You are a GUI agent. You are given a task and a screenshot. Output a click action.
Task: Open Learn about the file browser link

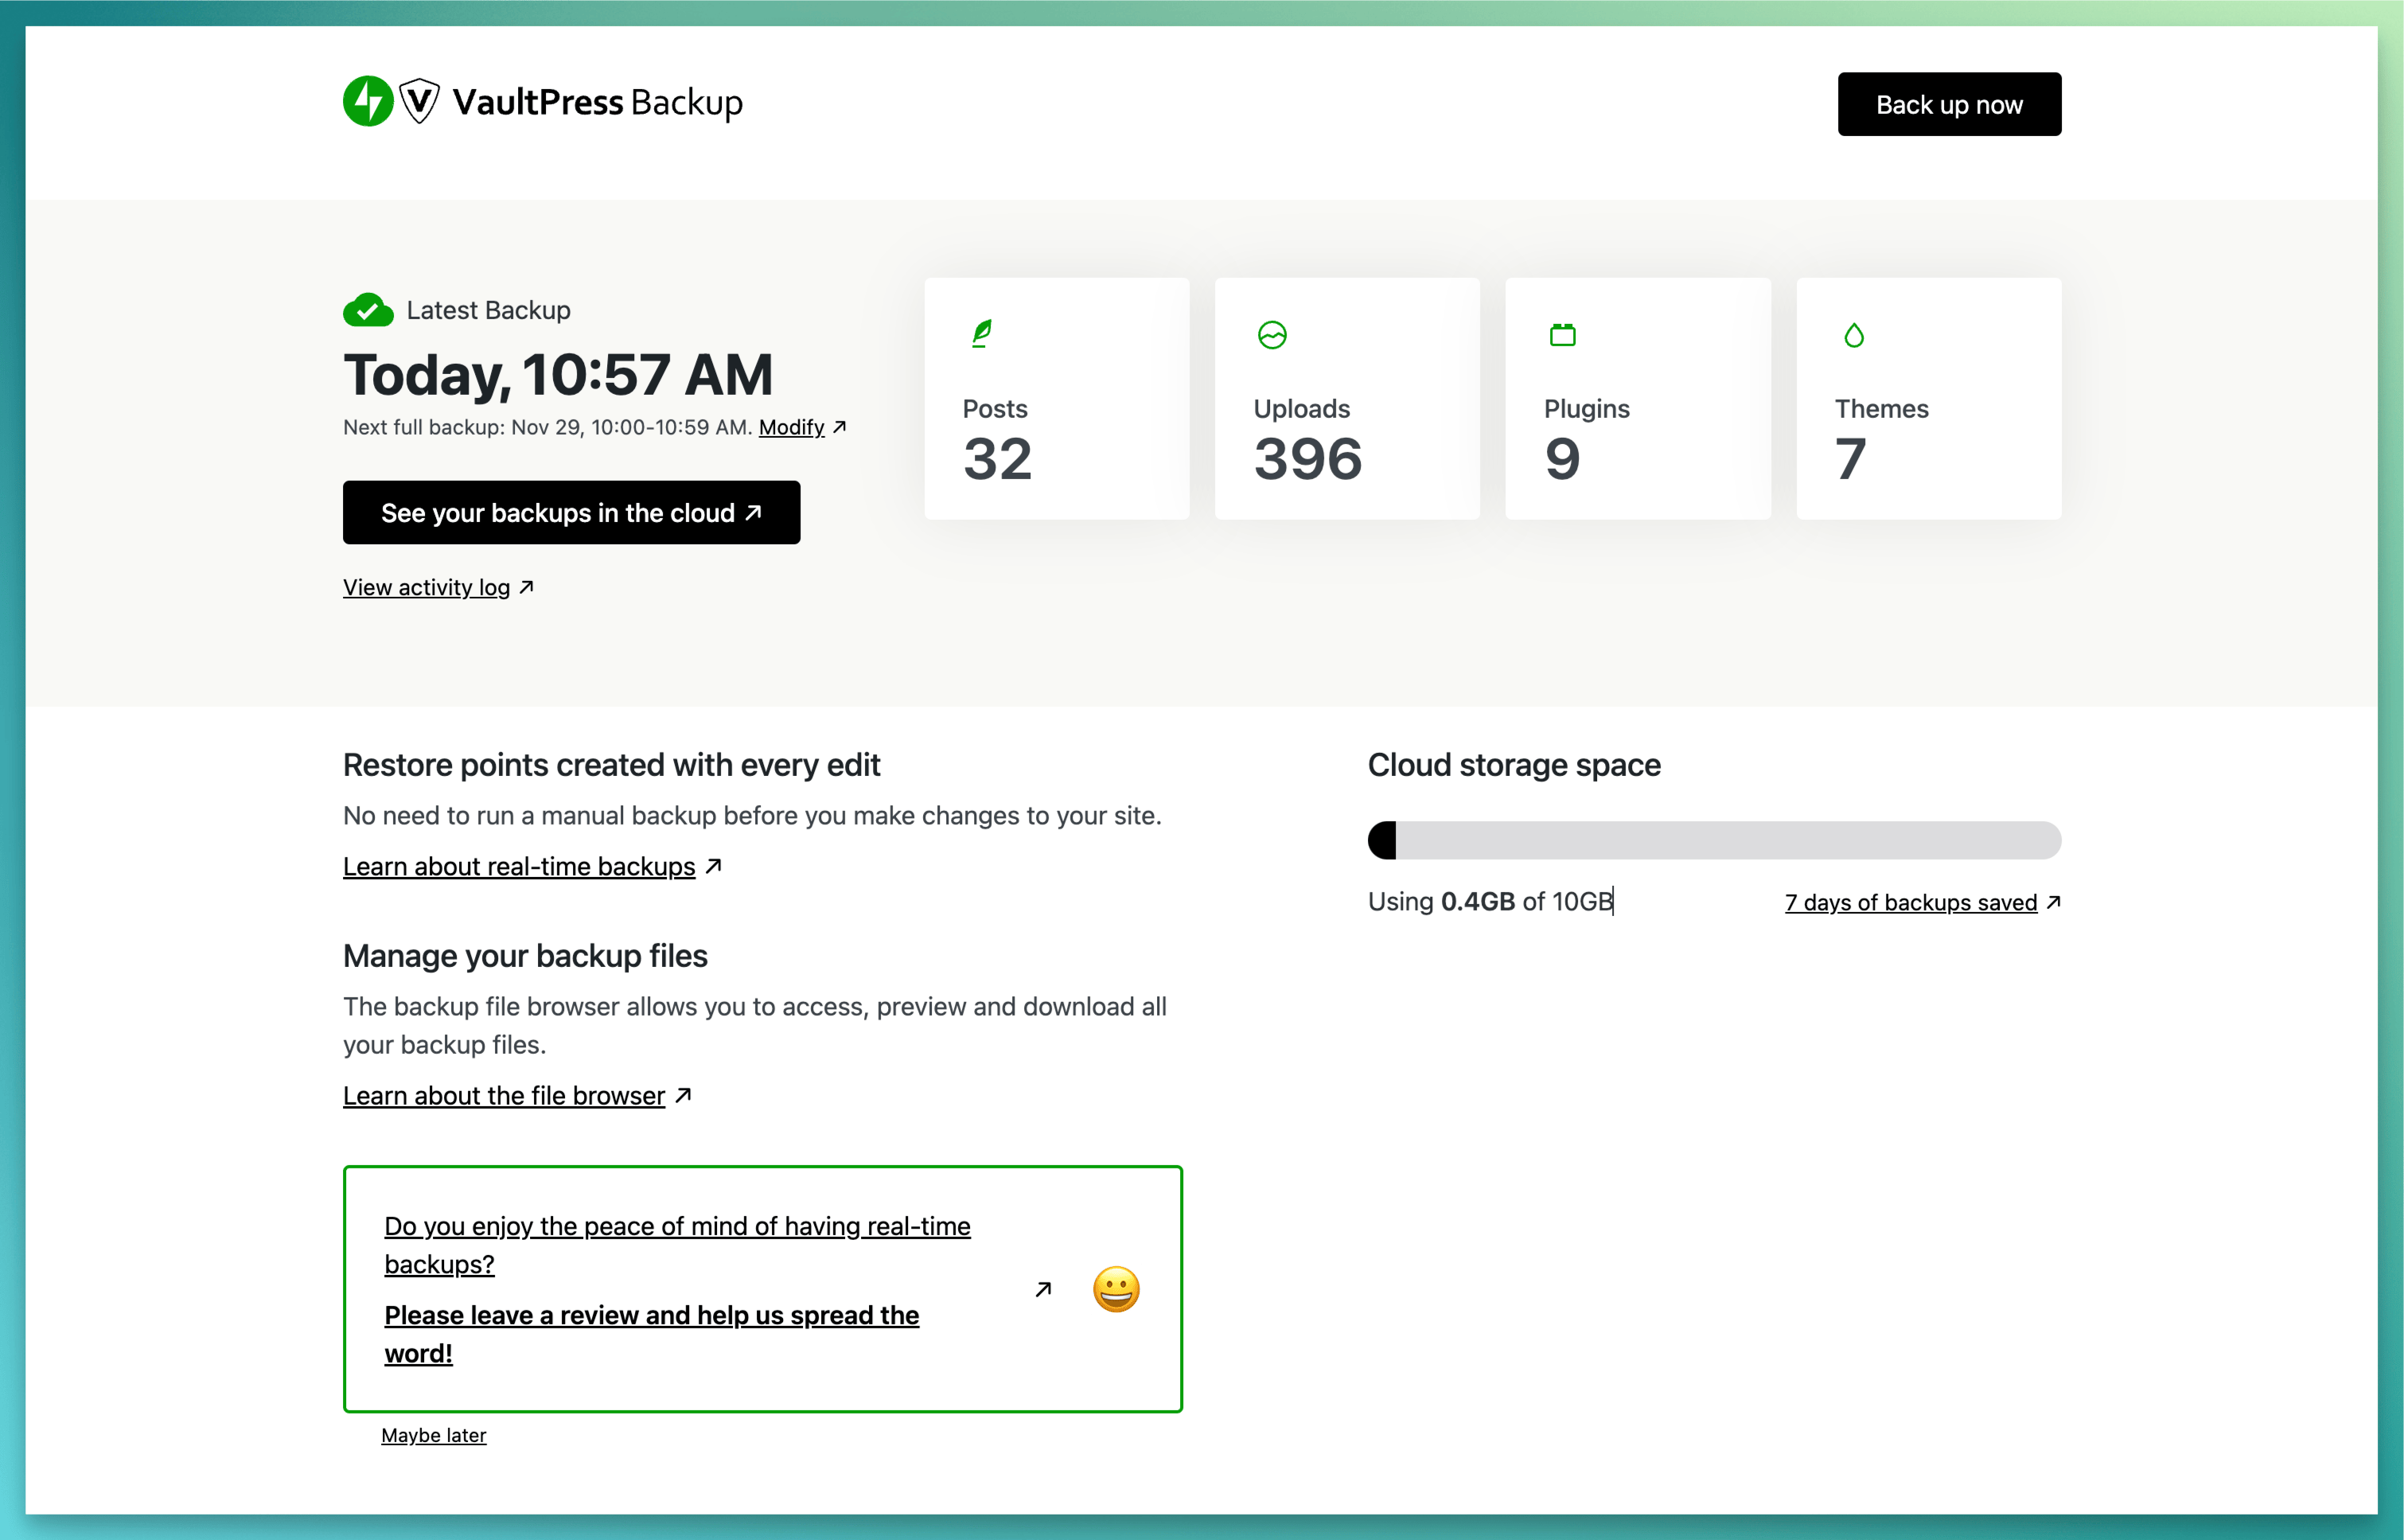click(504, 1096)
